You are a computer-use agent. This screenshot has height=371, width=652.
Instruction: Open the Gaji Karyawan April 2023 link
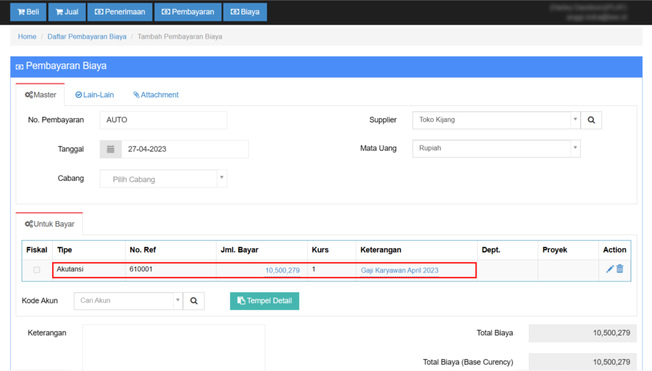pos(399,269)
